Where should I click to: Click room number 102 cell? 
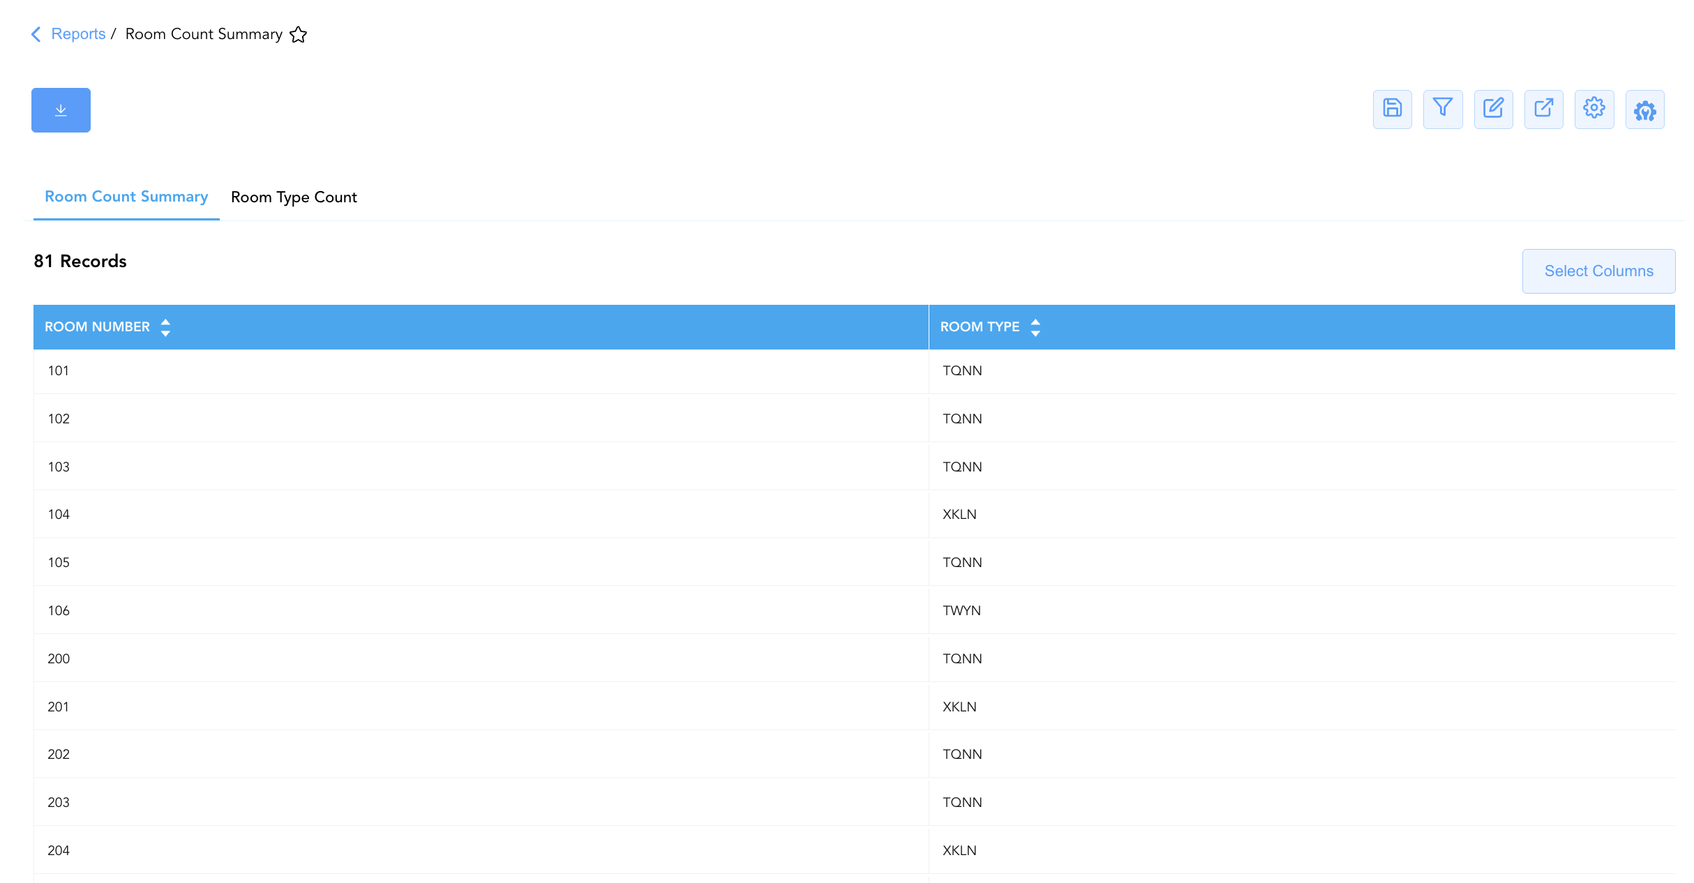click(481, 418)
